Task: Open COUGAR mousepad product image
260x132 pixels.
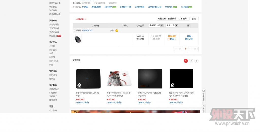Action: 150,79
